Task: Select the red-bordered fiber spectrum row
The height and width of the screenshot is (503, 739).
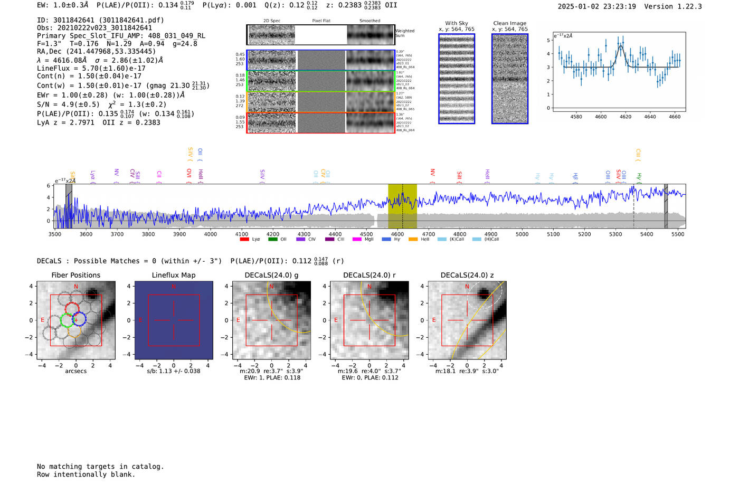Action: (321, 122)
